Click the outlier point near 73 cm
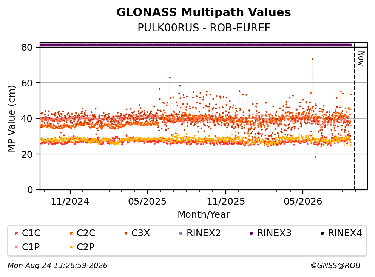The height and width of the screenshot is (277, 375). pos(312,59)
